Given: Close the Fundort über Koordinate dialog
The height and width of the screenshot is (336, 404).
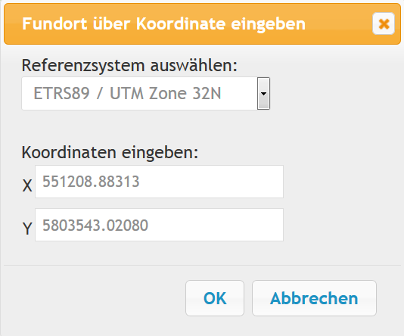Looking at the screenshot, I should [x=384, y=23].
